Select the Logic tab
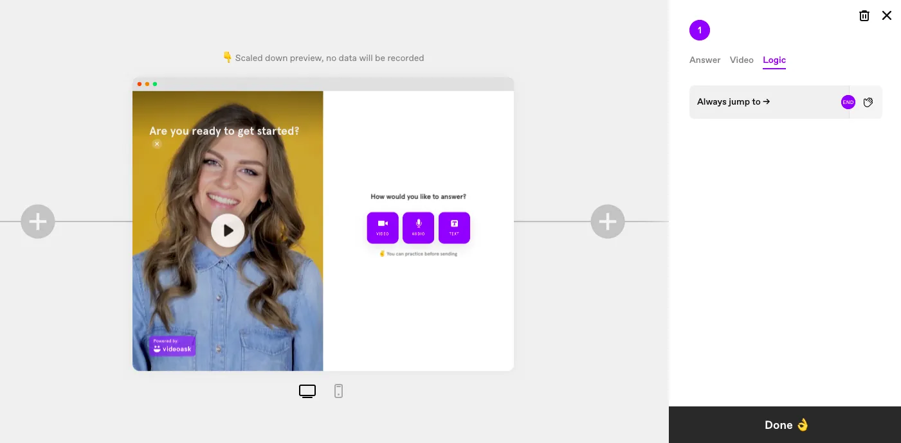 pyautogui.click(x=774, y=60)
